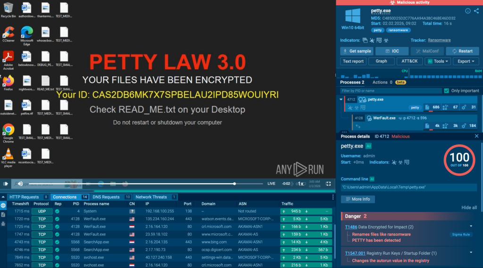Collapse the Data Encrypted for Impact section
This screenshot has width=483, height=268.
tap(471, 227)
